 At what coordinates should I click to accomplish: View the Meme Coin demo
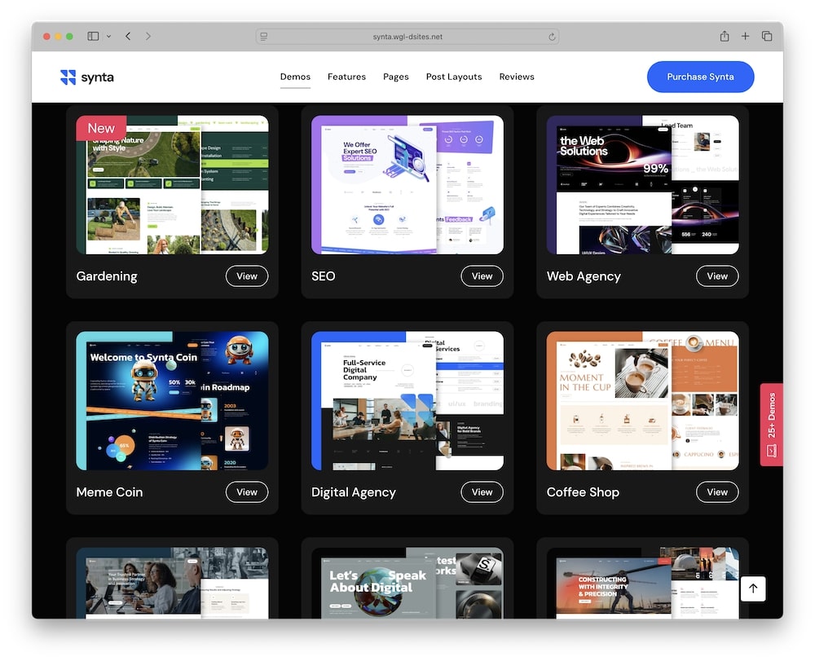coord(247,492)
